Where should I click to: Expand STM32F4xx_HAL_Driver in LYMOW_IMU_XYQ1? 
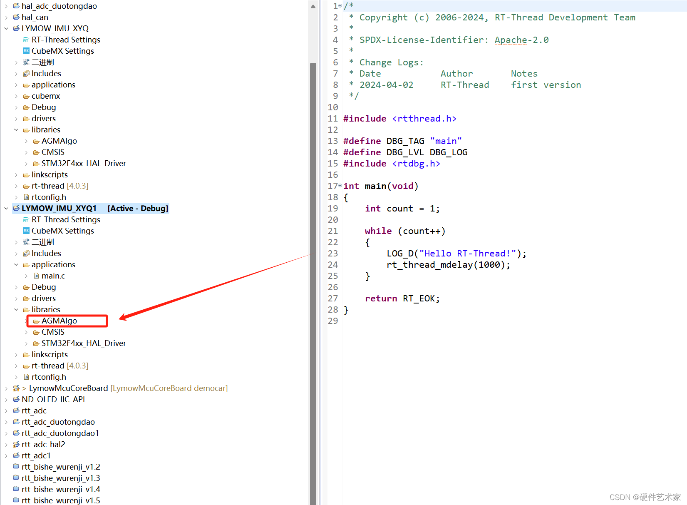pyautogui.click(x=26, y=343)
